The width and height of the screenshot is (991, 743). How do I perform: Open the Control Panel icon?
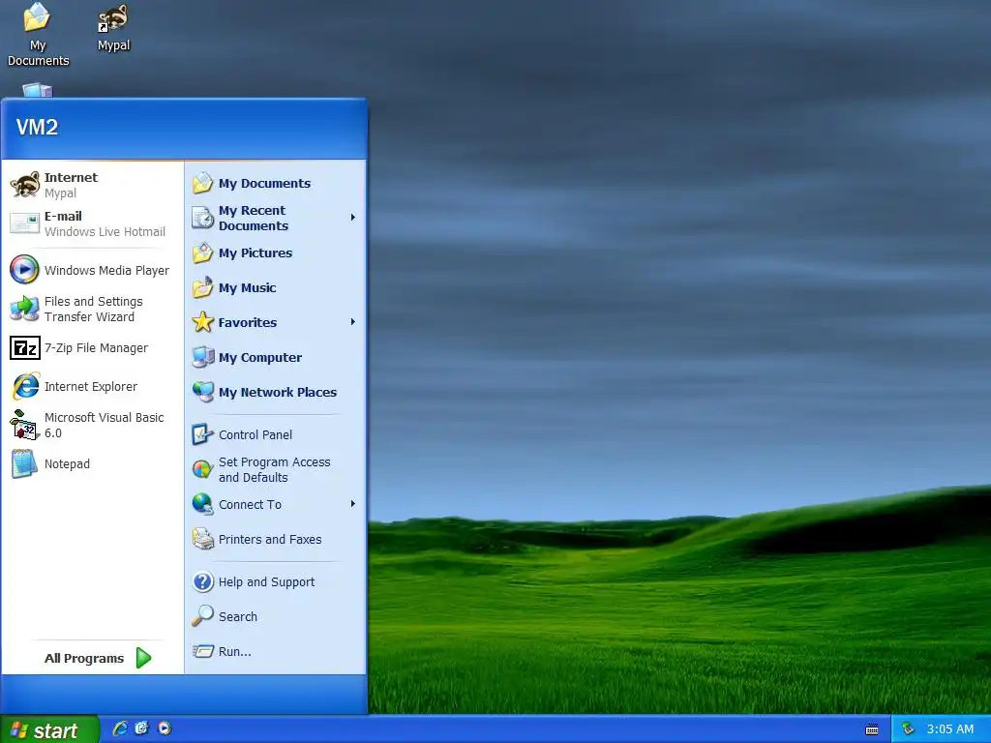point(203,434)
